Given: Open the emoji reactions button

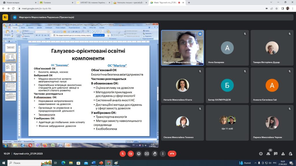Looking at the screenshot, I should (x=139, y=154).
